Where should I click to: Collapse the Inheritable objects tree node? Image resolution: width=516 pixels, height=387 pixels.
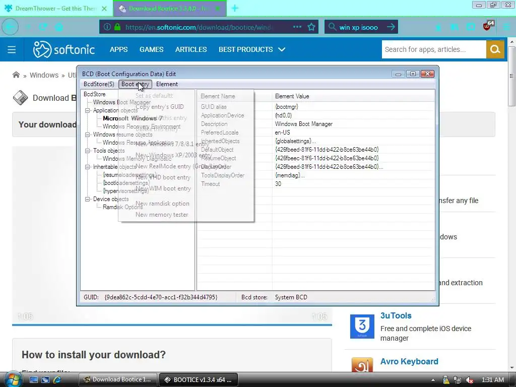point(88,167)
